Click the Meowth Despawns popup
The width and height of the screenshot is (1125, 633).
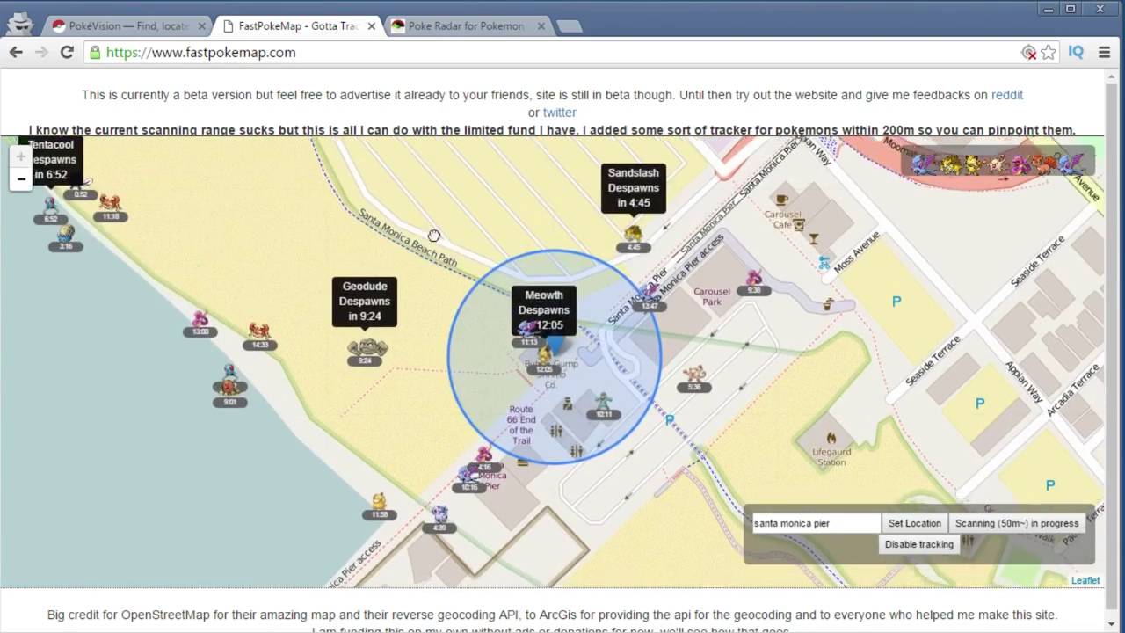[x=543, y=309]
